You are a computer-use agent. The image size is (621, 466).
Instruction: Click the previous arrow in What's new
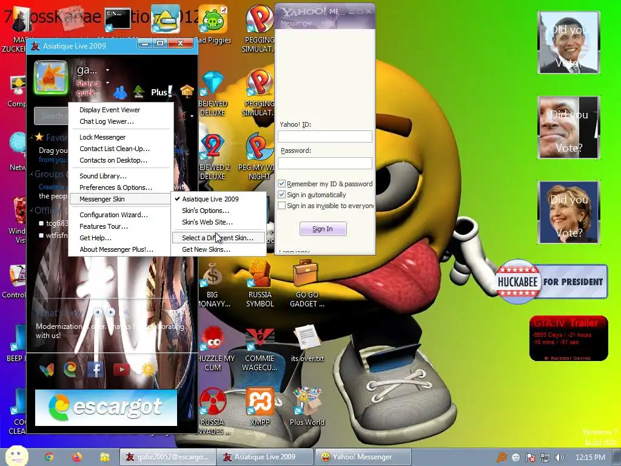(x=98, y=312)
